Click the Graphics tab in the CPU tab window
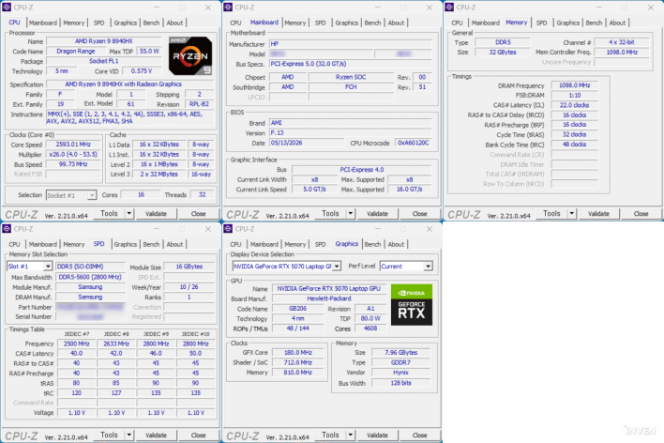The height and width of the screenshot is (443, 664). coord(126,23)
